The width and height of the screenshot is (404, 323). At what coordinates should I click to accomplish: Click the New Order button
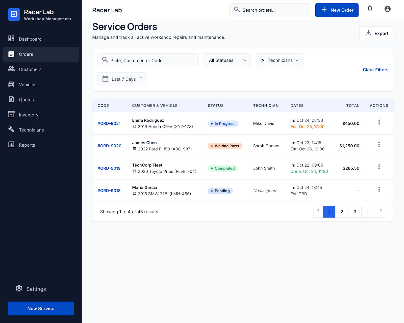coord(337,10)
